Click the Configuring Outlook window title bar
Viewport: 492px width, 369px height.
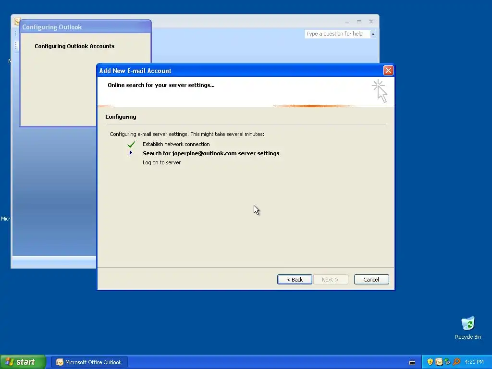pos(86,27)
